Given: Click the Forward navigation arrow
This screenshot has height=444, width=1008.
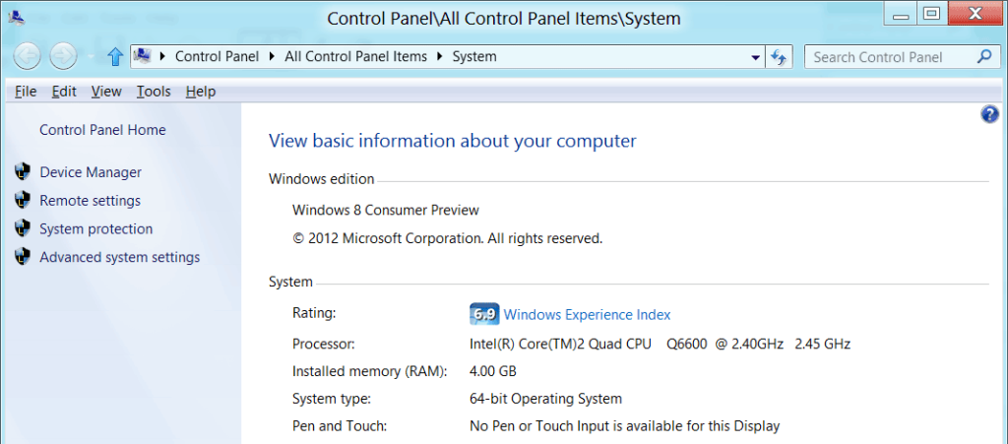Looking at the screenshot, I should 63,56.
